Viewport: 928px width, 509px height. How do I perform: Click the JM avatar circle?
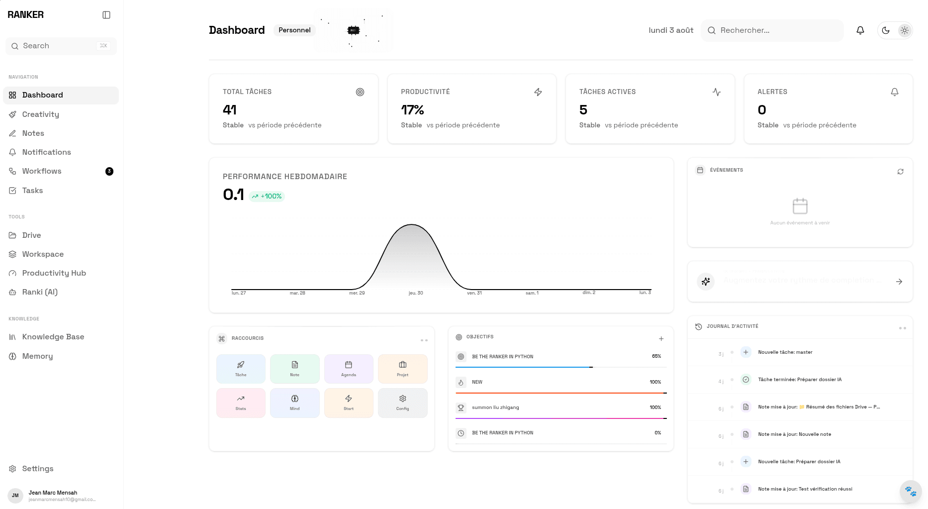tap(15, 496)
